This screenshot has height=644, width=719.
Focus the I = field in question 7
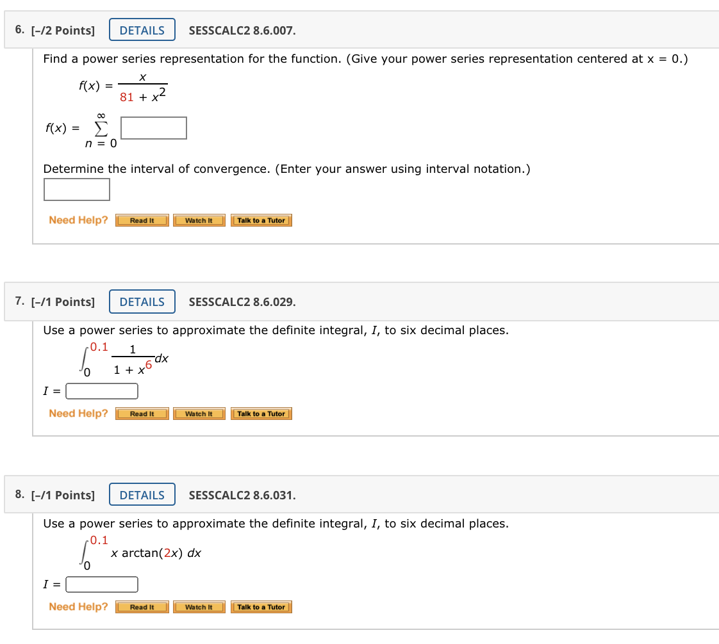[102, 391]
